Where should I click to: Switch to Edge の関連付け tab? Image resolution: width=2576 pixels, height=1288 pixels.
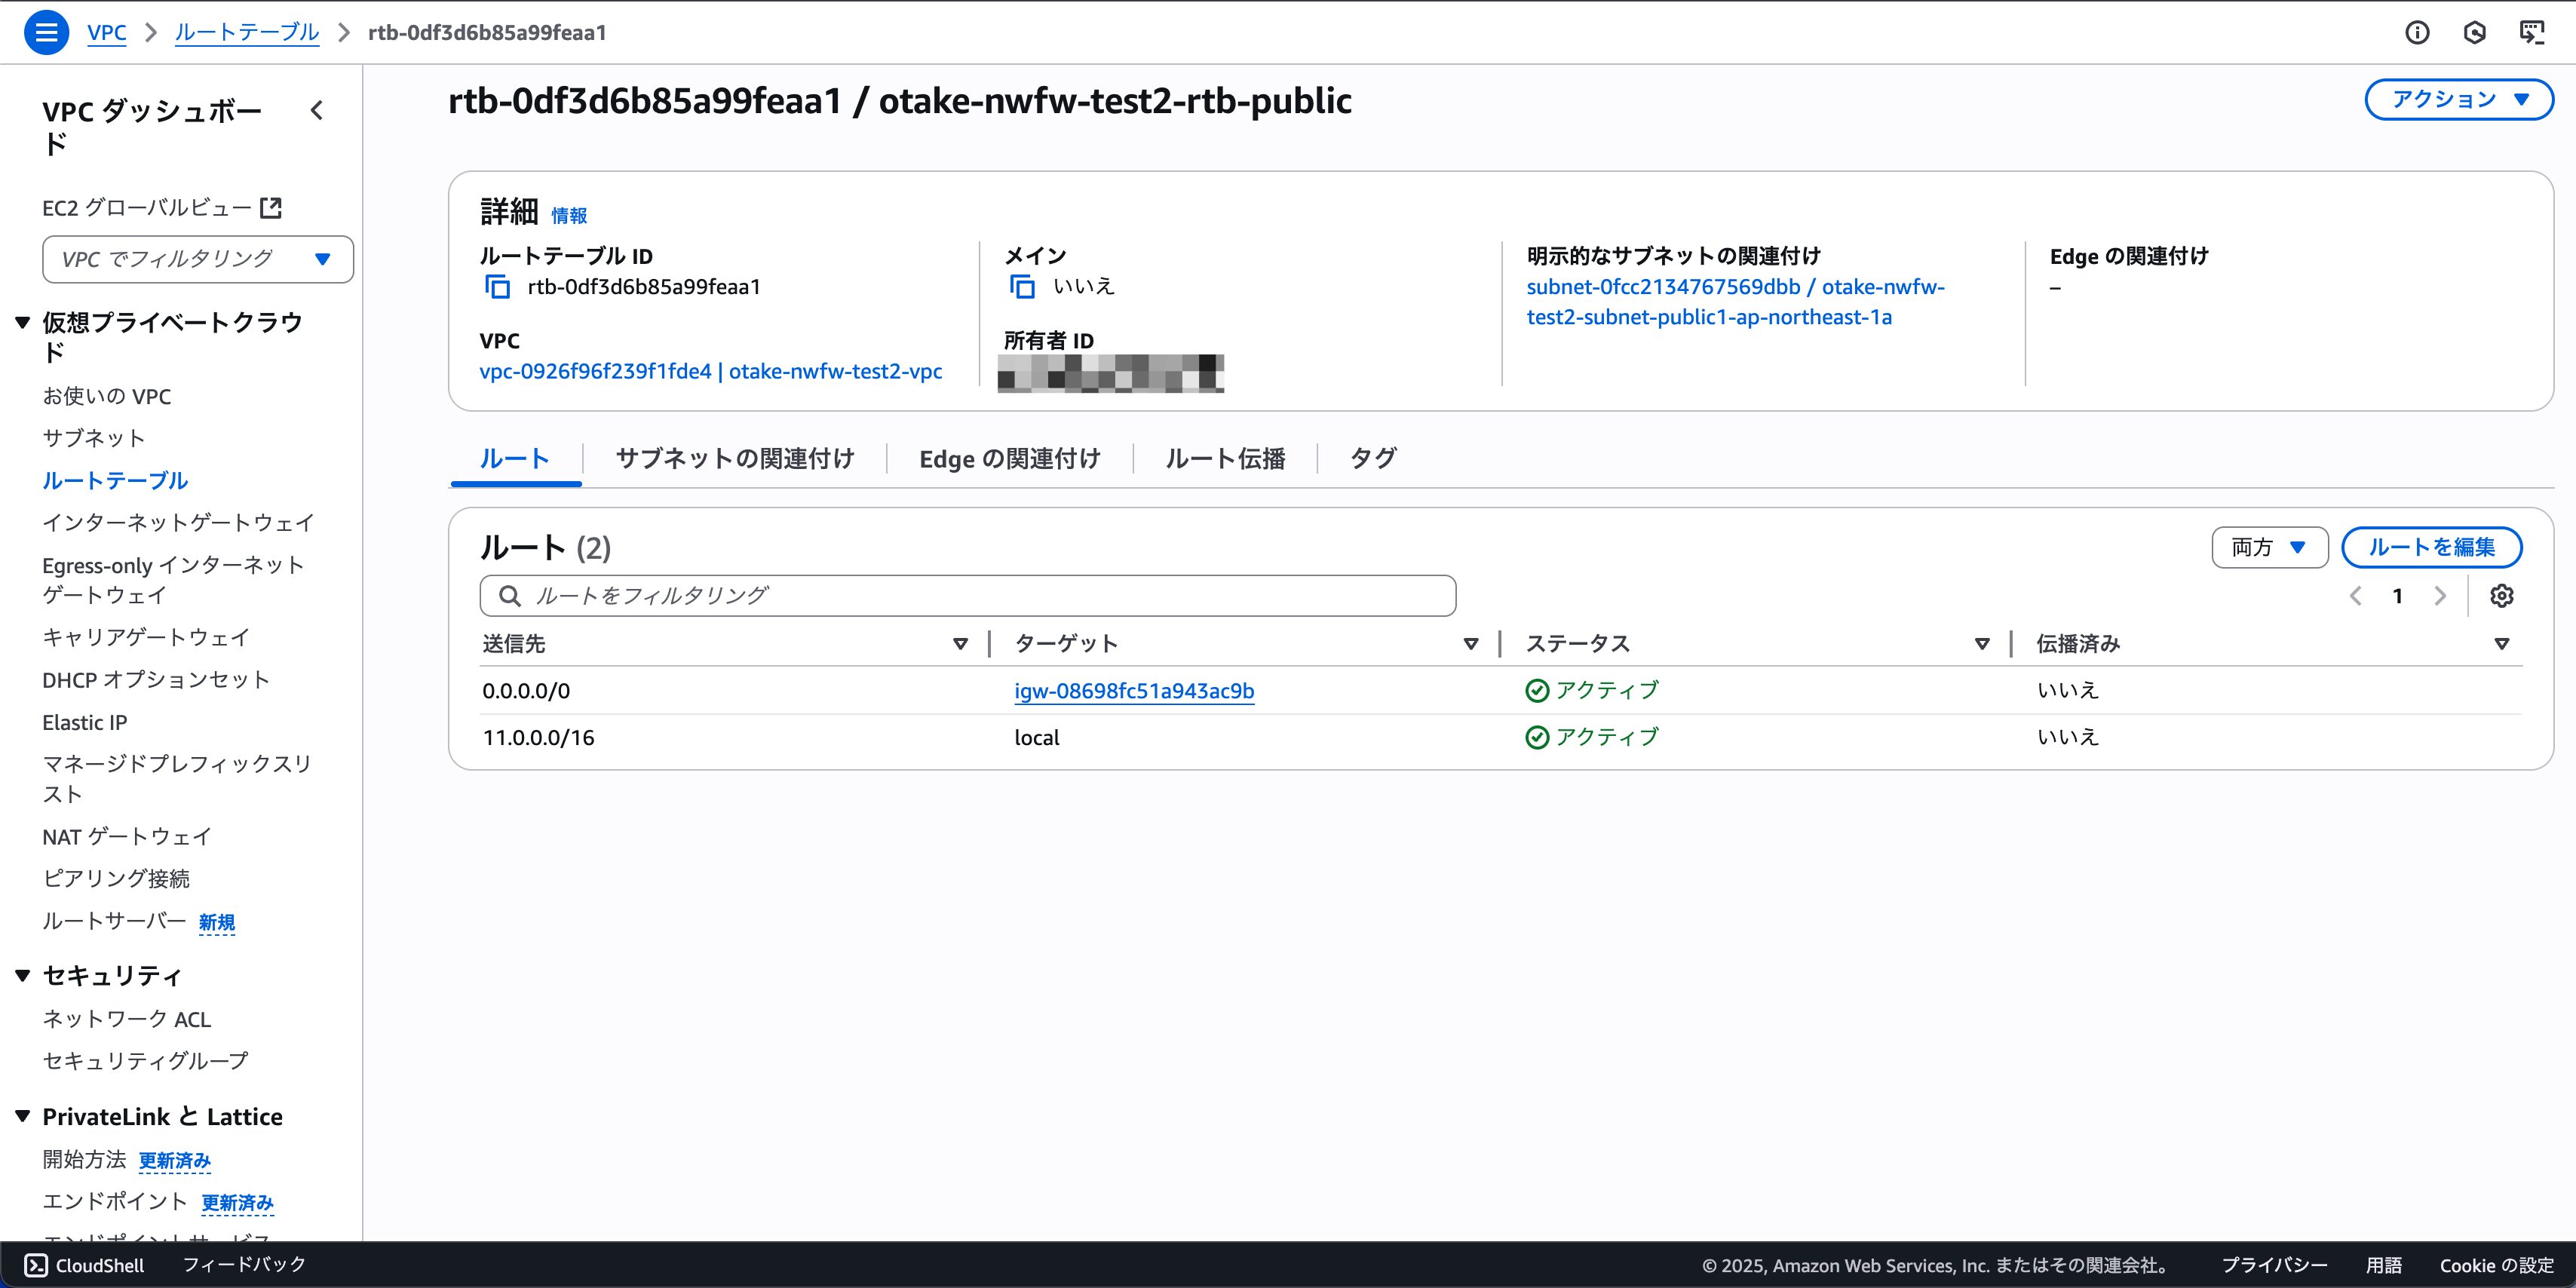pos(1010,459)
